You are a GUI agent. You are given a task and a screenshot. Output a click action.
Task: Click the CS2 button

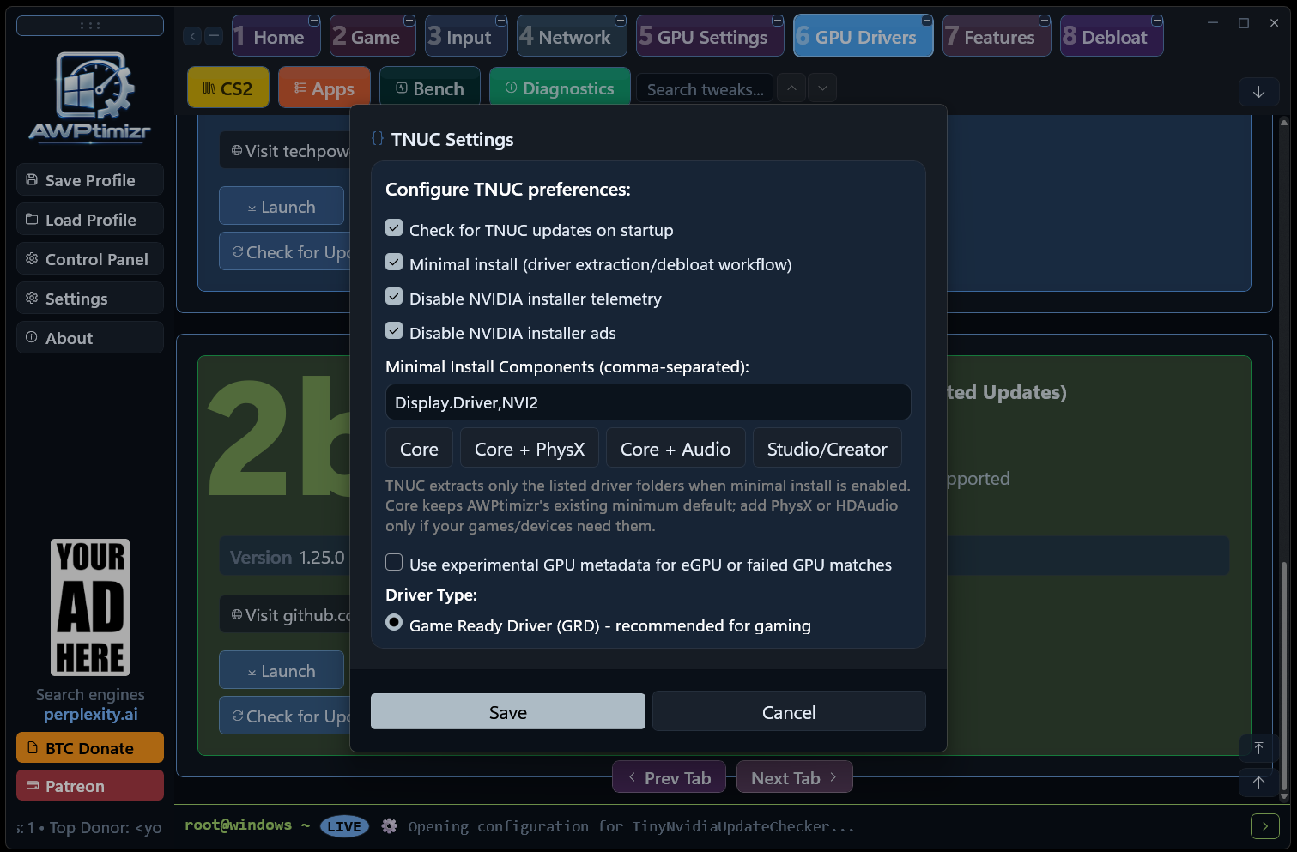(228, 88)
